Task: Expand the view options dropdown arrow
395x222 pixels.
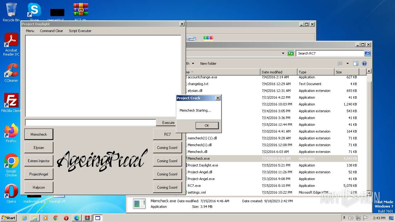Action: click(347, 64)
